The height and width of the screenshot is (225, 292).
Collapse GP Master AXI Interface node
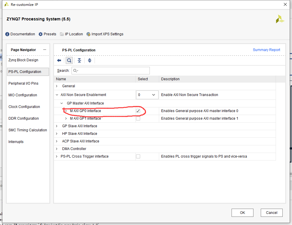[62, 103]
